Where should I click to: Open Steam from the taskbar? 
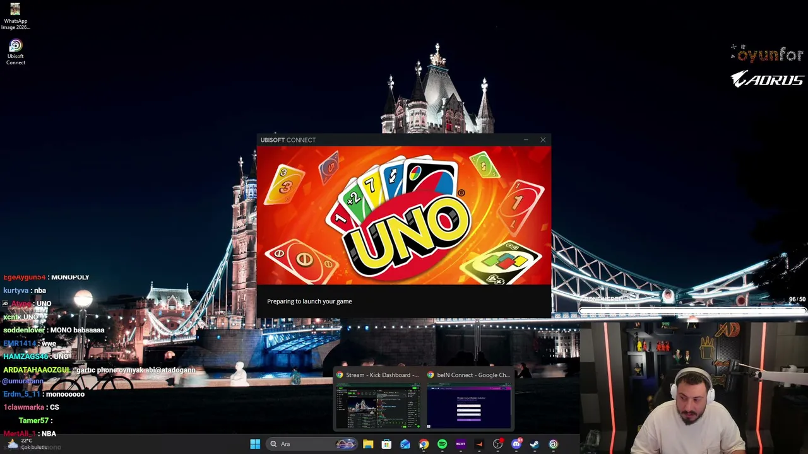point(535,444)
